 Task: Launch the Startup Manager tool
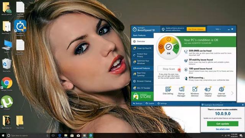click(x=181, y=92)
